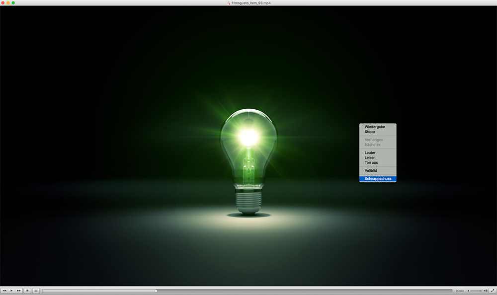
Task: Click the elapsed time display 00:03
Action: coord(460,291)
